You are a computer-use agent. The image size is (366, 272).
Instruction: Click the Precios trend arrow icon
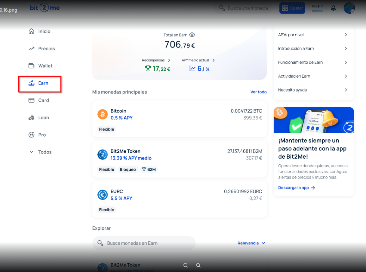tap(31, 48)
